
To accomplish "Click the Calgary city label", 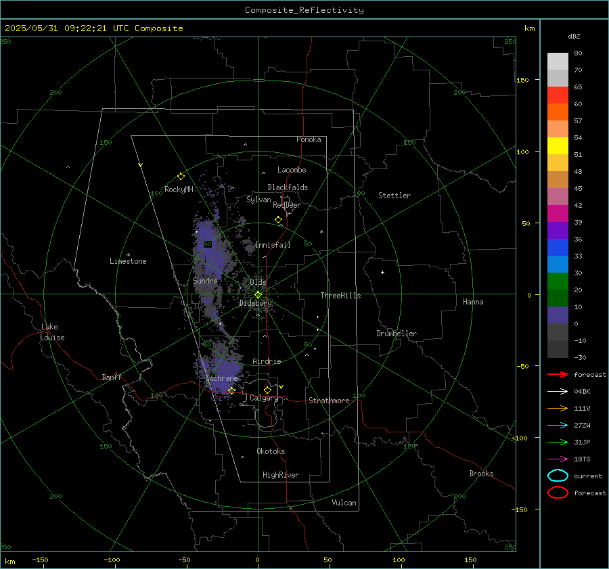I will click(264, 398).
